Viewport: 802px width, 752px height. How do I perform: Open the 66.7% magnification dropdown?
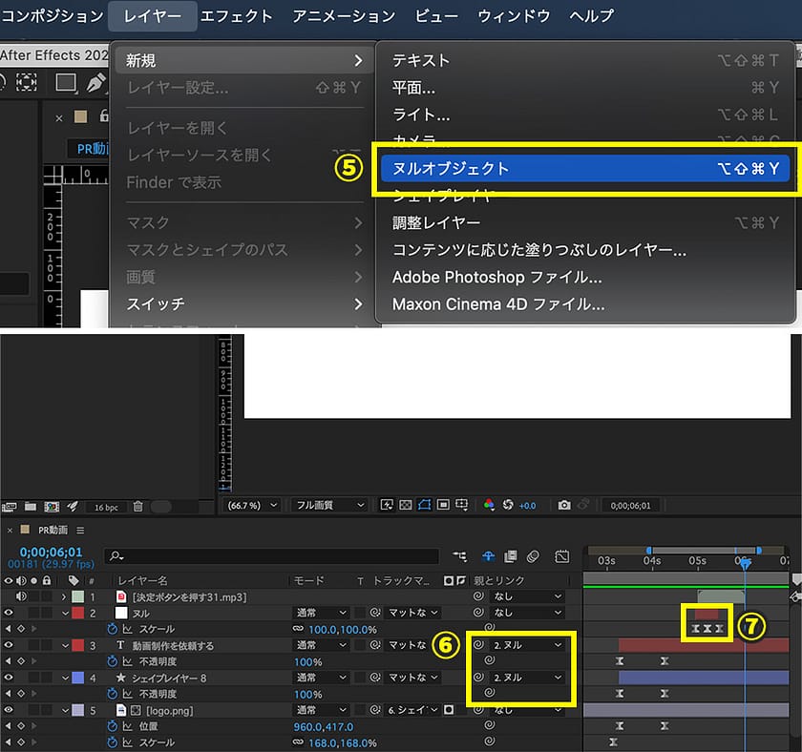pyautogui.click(x=251, y=505)
